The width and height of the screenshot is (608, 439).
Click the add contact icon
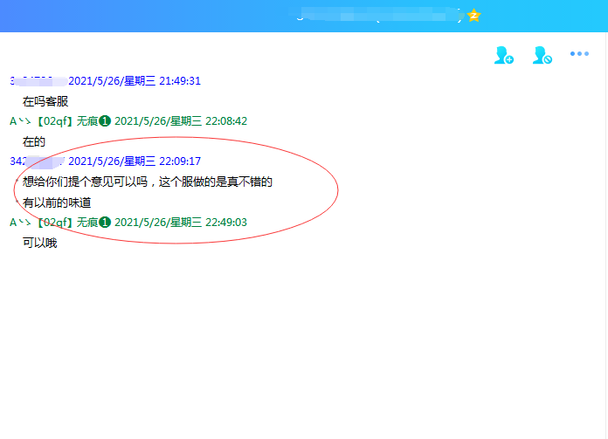tap(503, 56)
